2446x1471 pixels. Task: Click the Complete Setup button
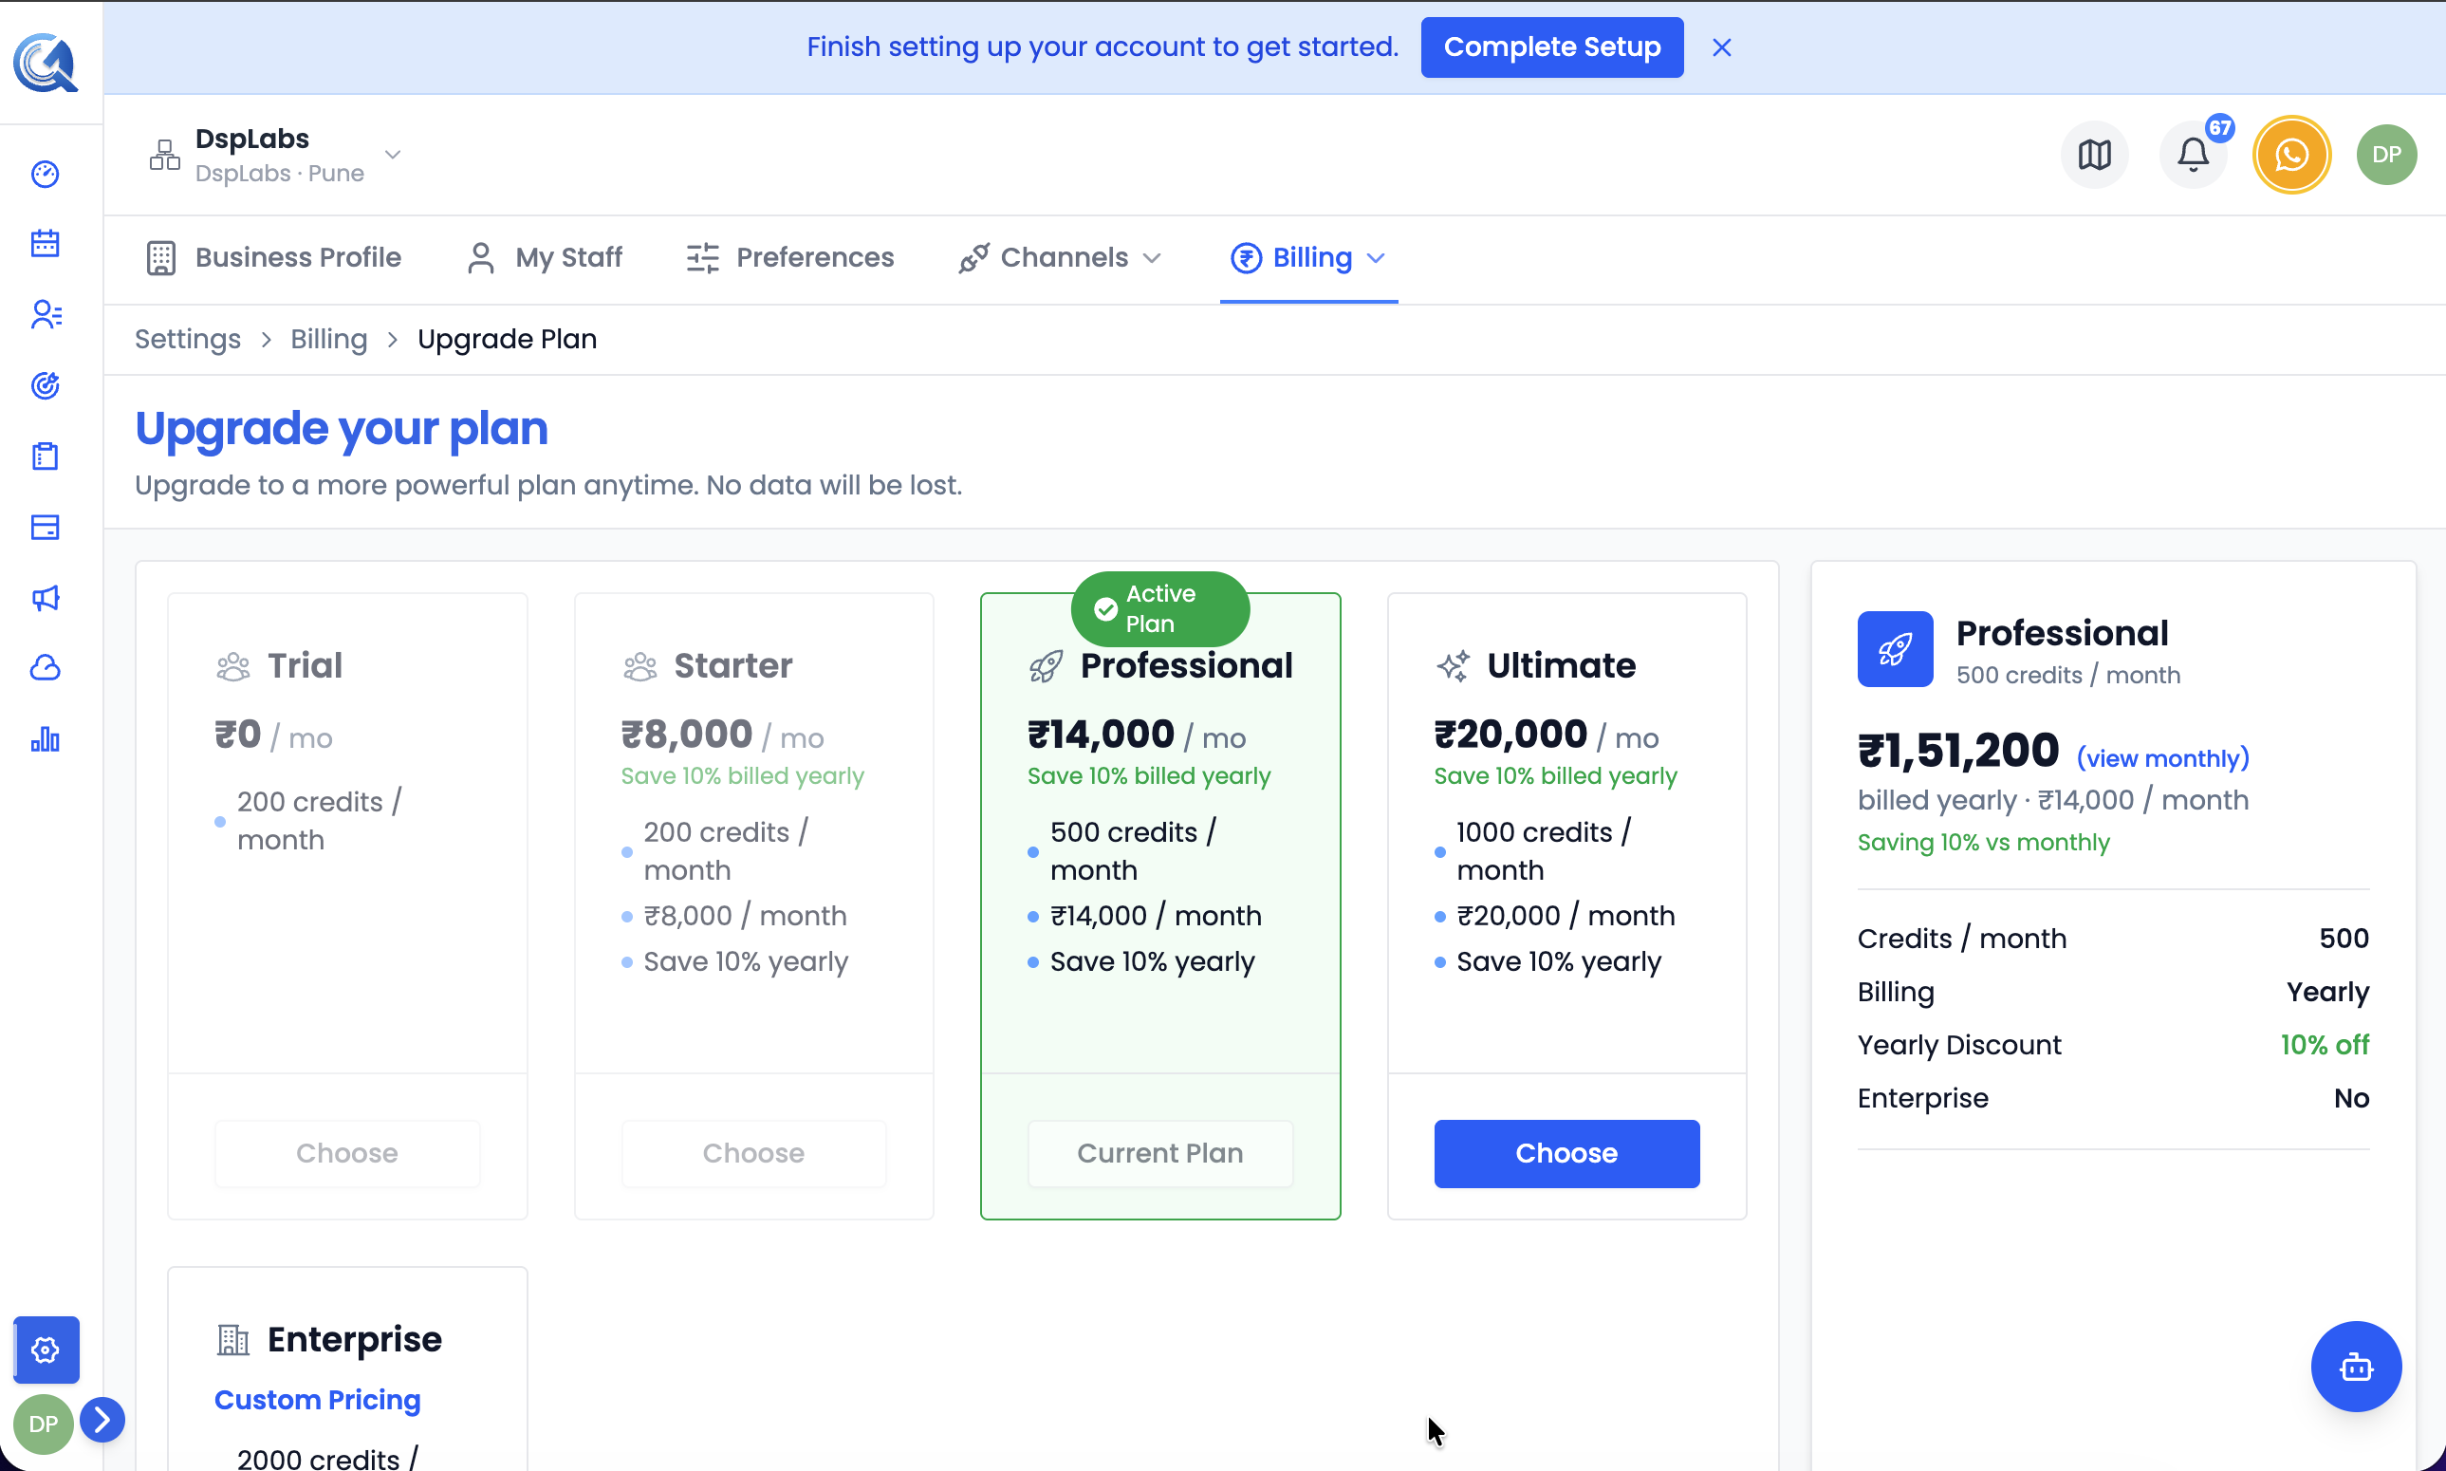[1552, 47]
